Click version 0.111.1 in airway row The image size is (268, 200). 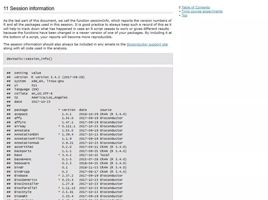point(69,126)
